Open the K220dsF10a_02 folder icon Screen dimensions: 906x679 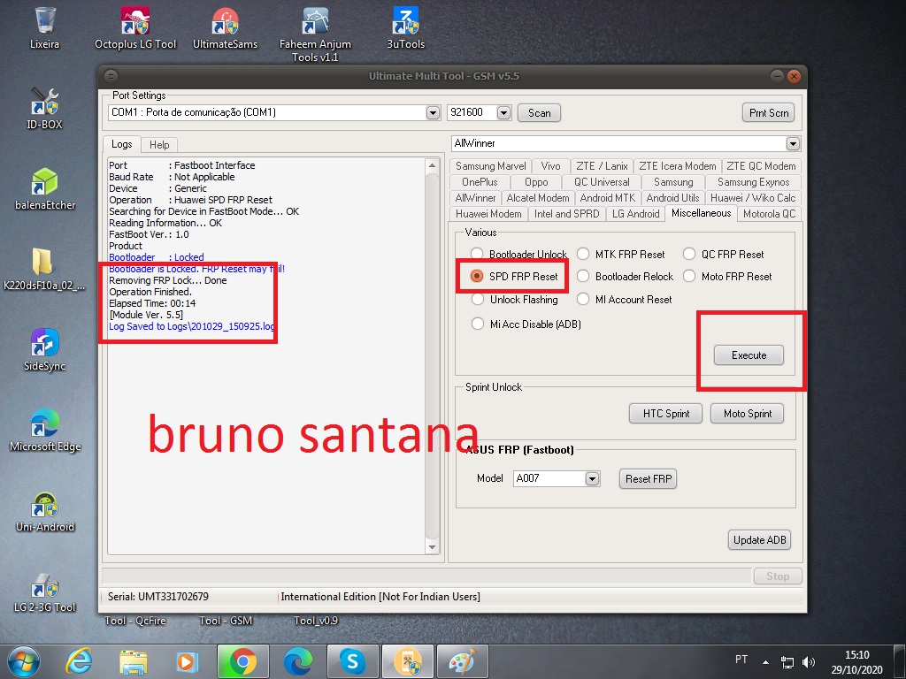(44, 269)
